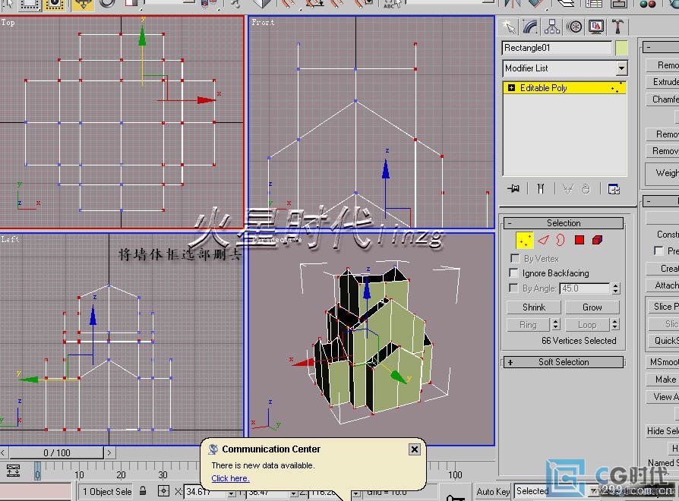This screenshot has height=501, width=679.
Task: Select Polygon sub-object level icon
Action: click(x=580, y=240)
